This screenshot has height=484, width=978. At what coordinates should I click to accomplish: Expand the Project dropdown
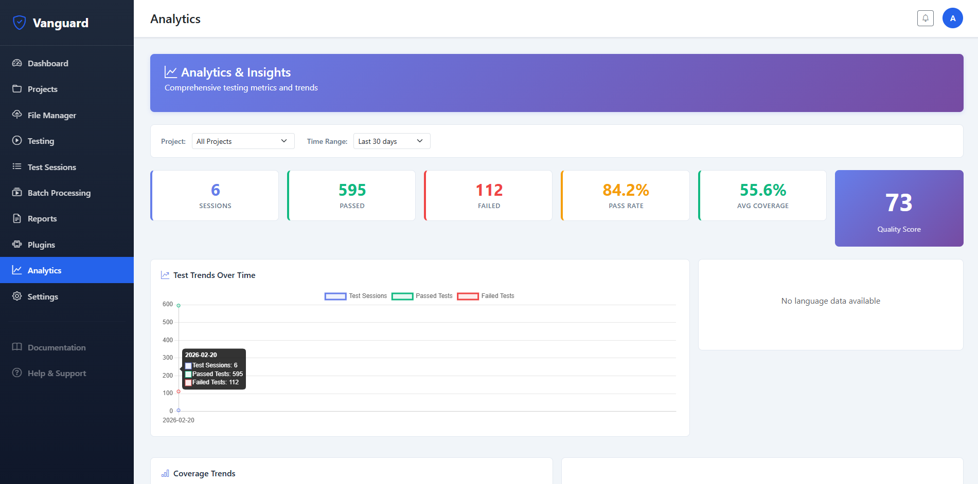(x=243, y=141)
